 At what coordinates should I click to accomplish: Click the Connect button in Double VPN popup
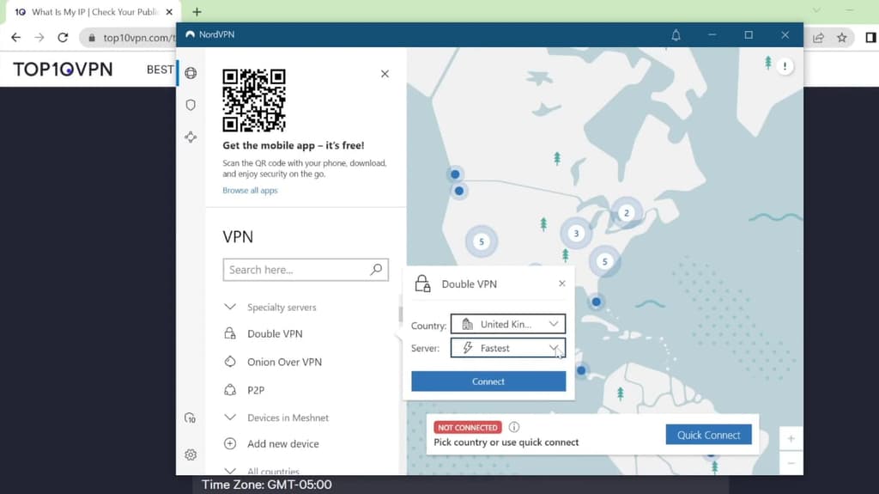pyautogui.click(x=488, y=381)
